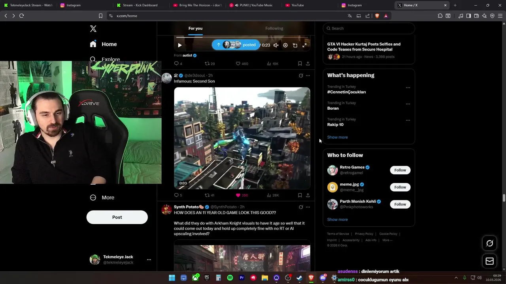Bookmark this page in the address bar

pyautogui.click(x=100, y=16)
